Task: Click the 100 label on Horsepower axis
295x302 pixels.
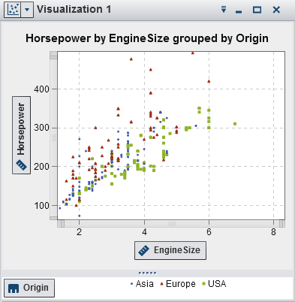Action: (x=41, y=206)
